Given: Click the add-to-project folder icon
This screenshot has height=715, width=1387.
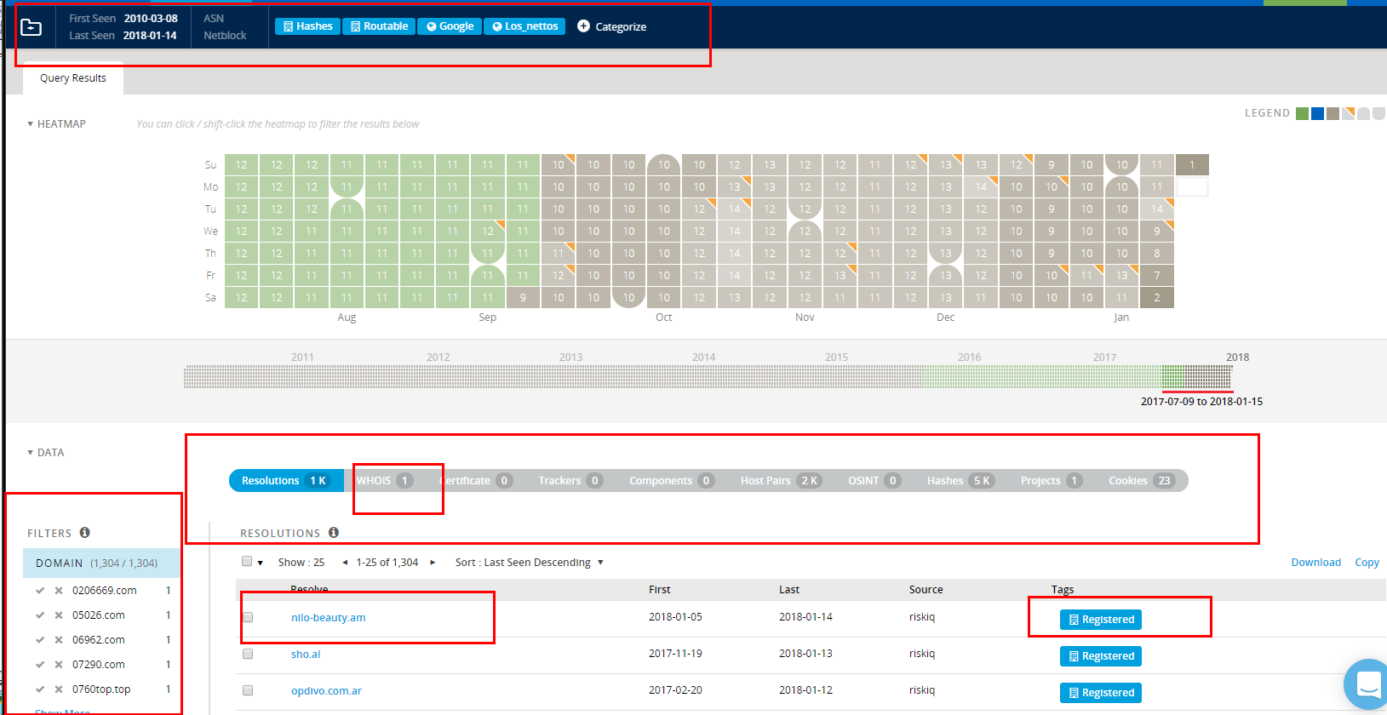Looking at the screenshot, I should (x=31, y=27).
